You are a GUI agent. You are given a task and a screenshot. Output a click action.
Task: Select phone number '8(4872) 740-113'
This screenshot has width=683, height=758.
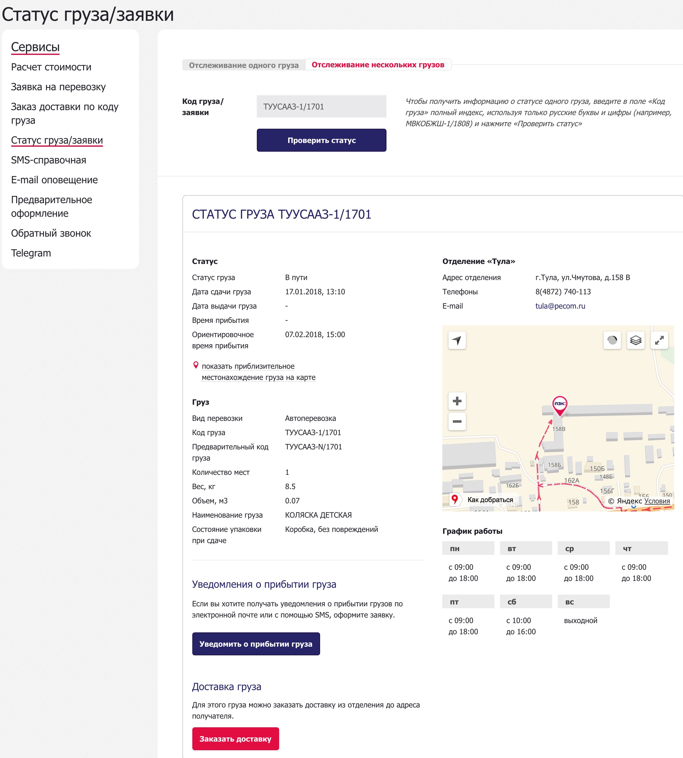point(563,292)
